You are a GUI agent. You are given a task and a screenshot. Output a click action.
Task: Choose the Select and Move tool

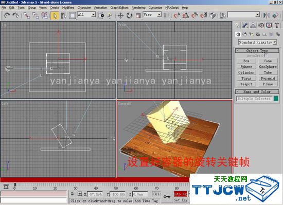pos(120,15)
